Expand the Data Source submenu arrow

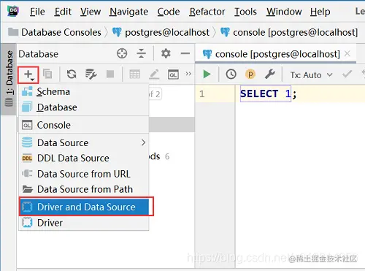click(143, 142)
